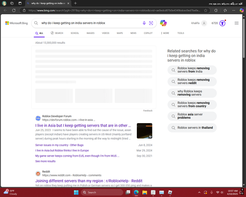Open 'I live in Asia but Roblox thinks I live in Europe'
Viewport: 246px width, 197px height.
62,151
